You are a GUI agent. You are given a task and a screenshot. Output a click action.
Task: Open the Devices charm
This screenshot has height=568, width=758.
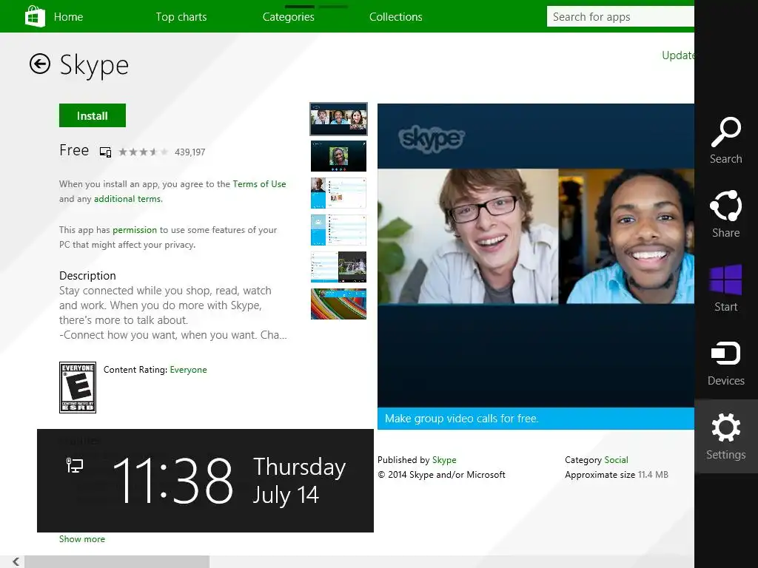click(x=725, y=362)
